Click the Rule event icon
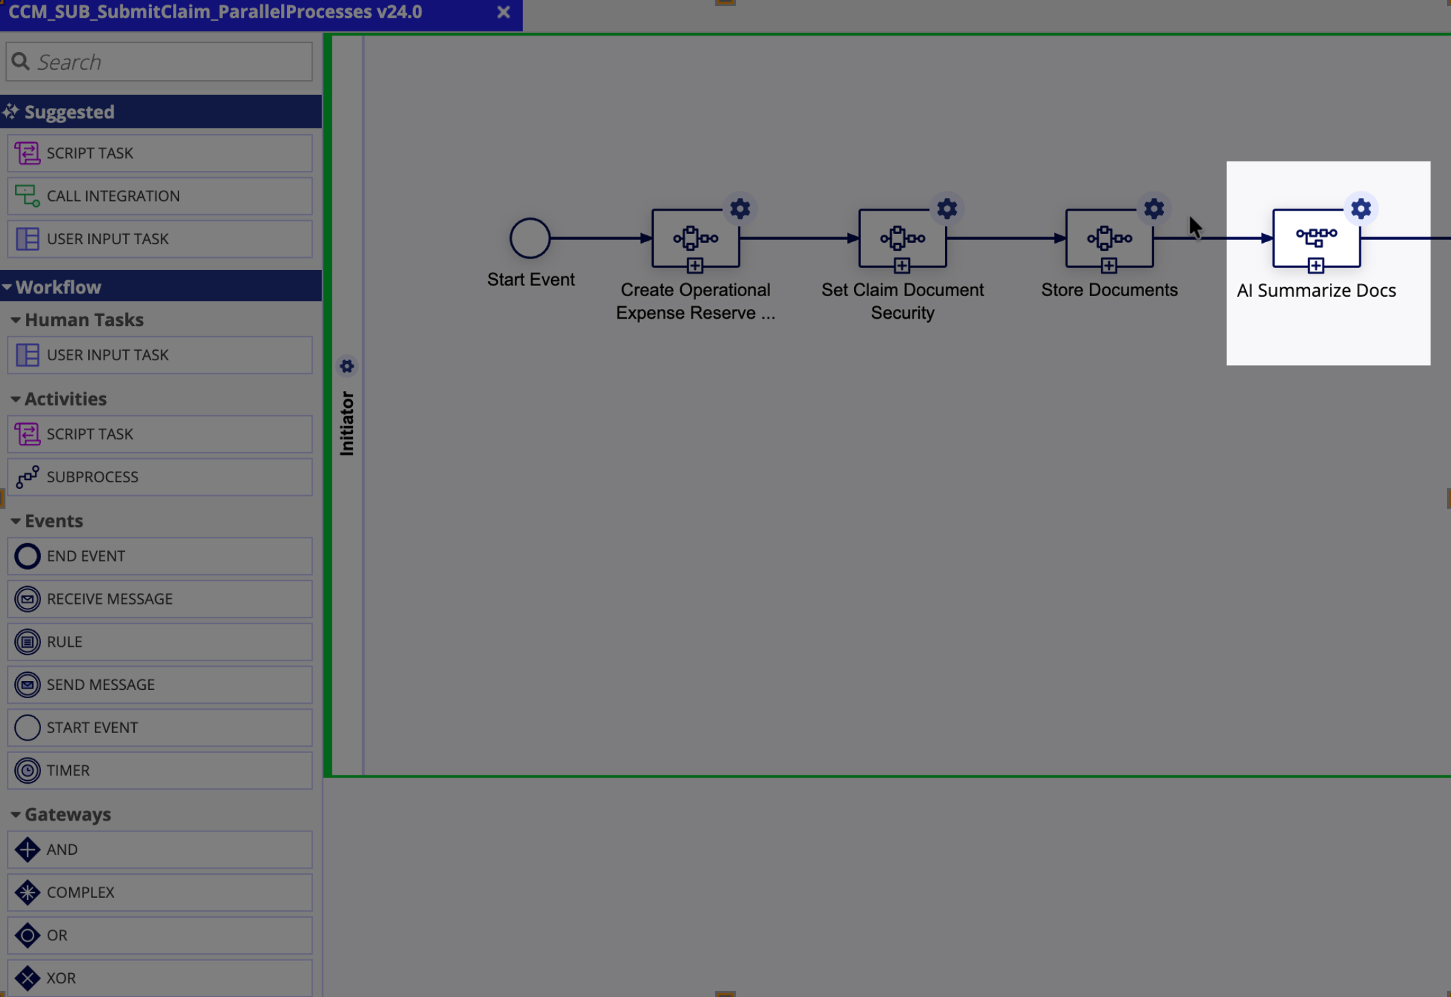Screen dimensions: 1451x997 point(27,642)
